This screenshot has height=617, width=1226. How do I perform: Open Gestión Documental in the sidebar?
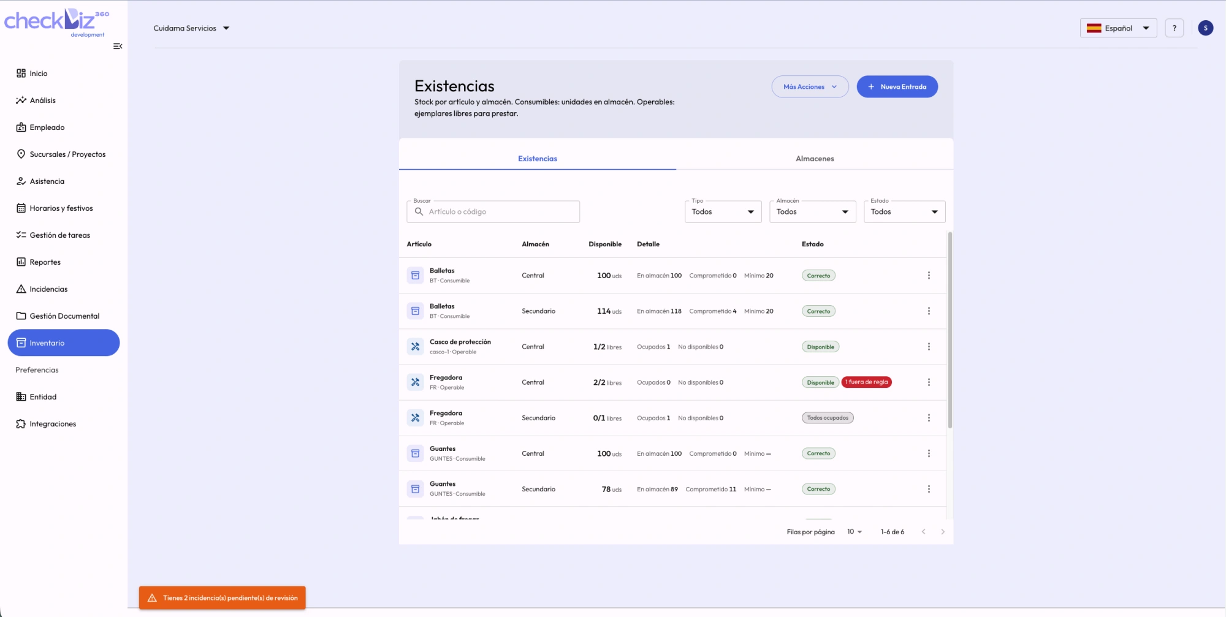pyautogui.click(x=64, y=316)
